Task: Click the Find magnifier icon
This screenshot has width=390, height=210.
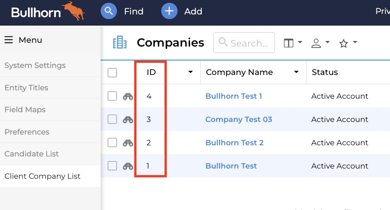Action: (x=109, y=11)
